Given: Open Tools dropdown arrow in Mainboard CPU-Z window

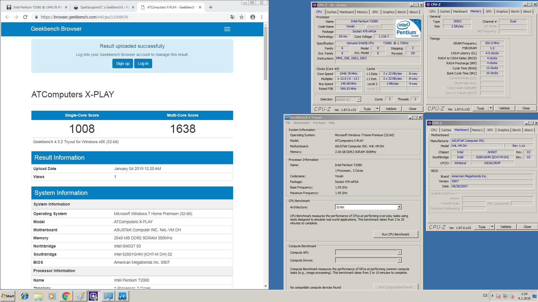Looking at the screenshot, I should pyautogui.click(x=492, y=227).
